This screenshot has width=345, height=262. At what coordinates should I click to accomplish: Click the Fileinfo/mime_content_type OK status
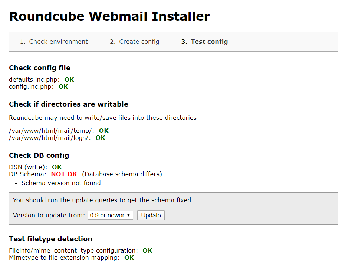pos(147,250)
